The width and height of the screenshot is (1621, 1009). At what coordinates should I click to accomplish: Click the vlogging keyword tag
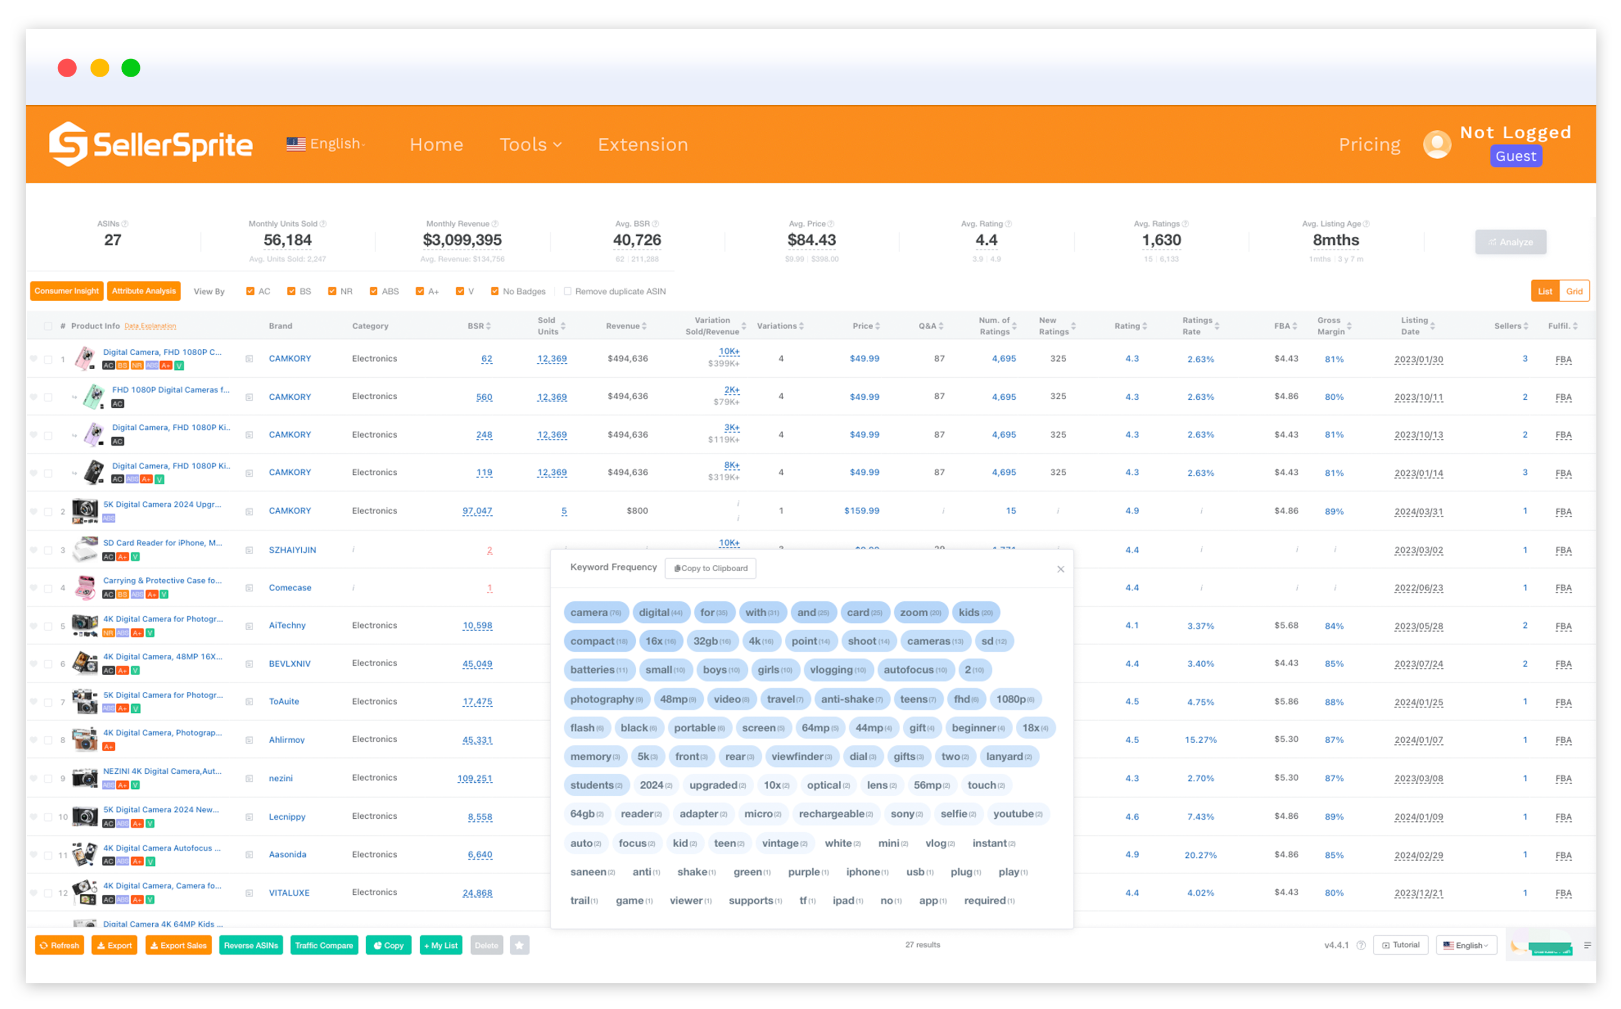point(837,670)
